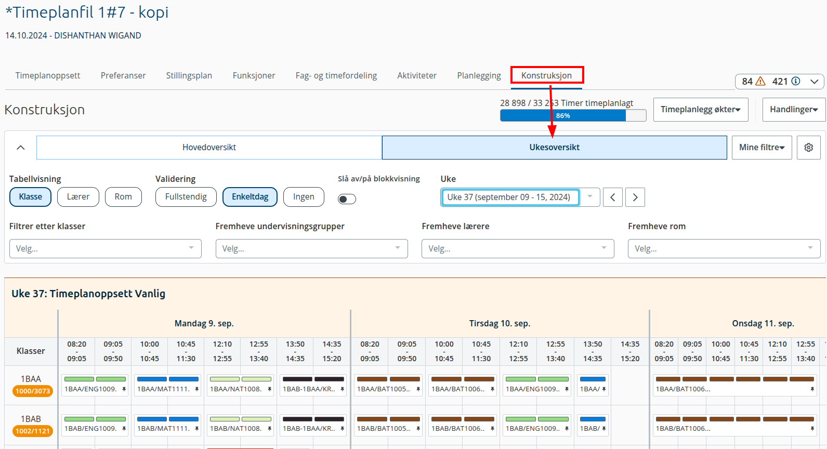Go to previous week with left arrow
Screen dimensions: 827x449
point(613,197)
